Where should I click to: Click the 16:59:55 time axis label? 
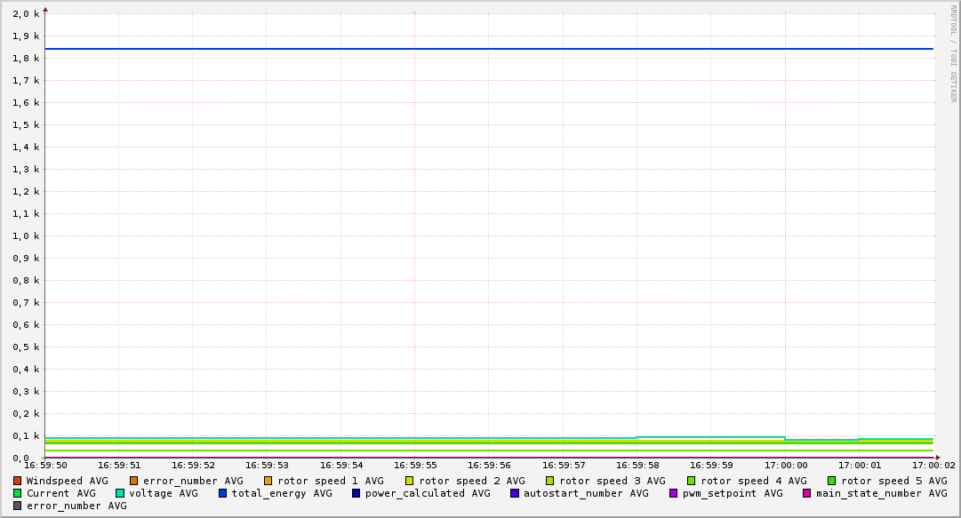(415, 465)
